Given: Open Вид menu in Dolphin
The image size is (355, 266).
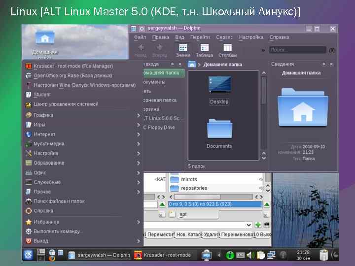Looking at the screenshot, I should (179, 37).
